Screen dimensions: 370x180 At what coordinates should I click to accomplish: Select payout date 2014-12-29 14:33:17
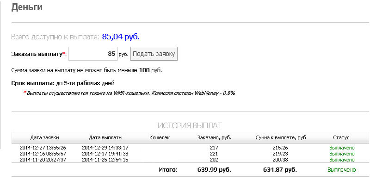click(x=105, y=148)
